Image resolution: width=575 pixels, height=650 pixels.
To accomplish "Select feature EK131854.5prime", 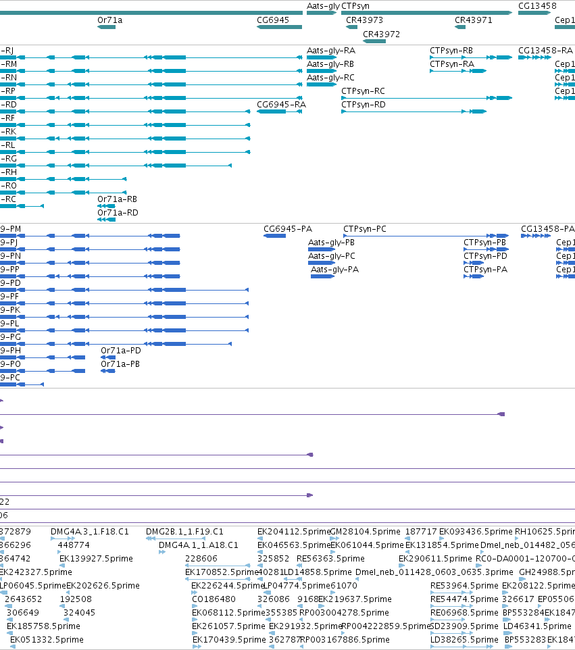I will (x=442, y=545).
